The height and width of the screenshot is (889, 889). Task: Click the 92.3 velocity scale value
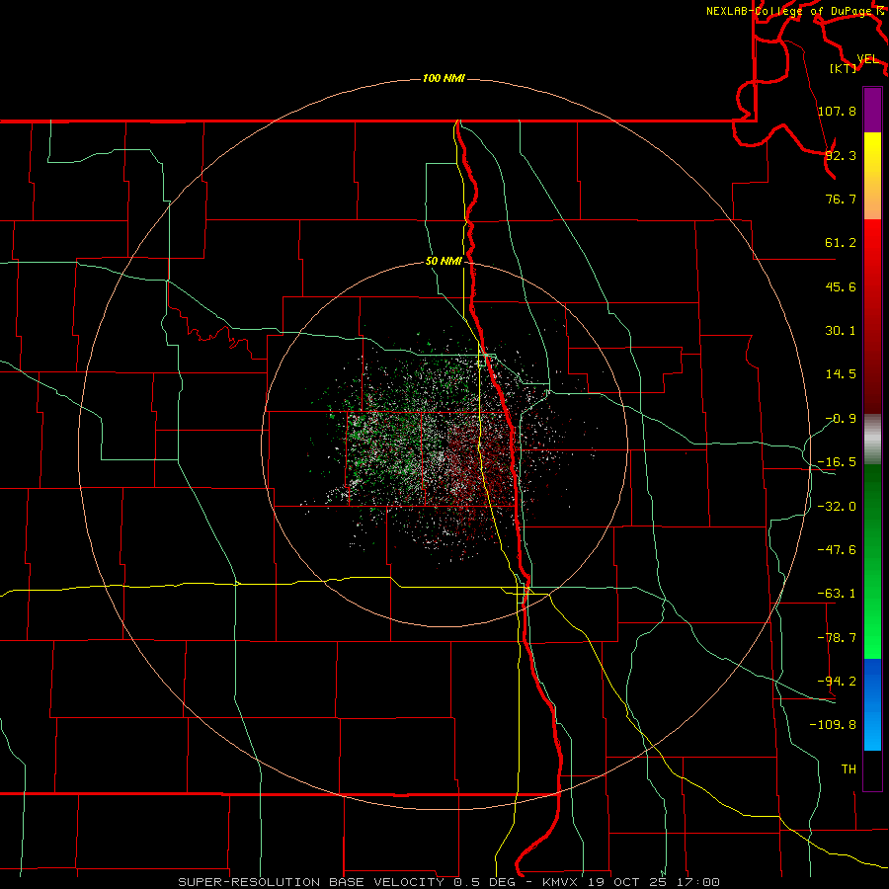click(841, 155)
